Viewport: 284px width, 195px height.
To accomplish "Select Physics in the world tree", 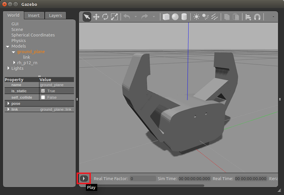I will (19, 41).
